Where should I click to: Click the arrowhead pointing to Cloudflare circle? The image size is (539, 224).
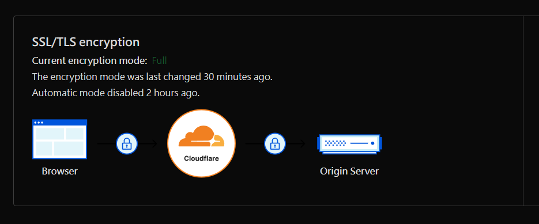[x=154, y=143]
